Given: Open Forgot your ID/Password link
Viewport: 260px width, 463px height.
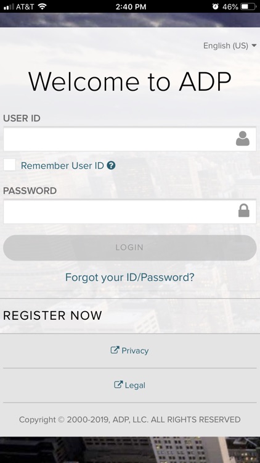Looking at the screenshot, I should click(130, 277).
